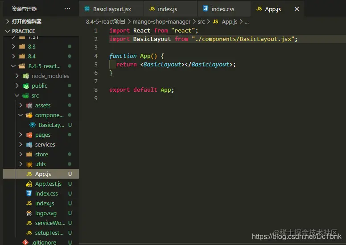Expand the assets folder chevron

[21, 105]
